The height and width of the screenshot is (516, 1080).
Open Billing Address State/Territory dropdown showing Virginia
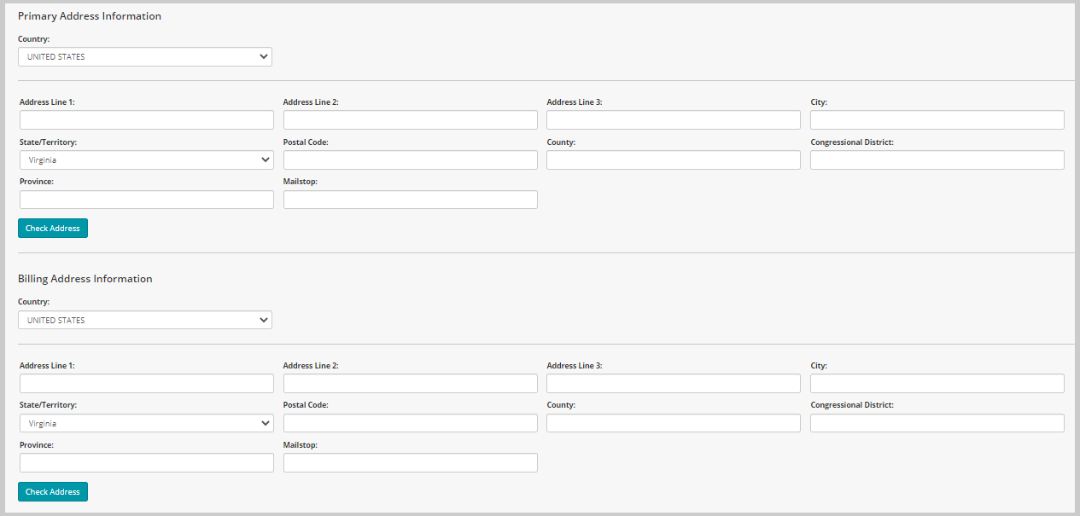pyautogui.click(x=147, y=423)
